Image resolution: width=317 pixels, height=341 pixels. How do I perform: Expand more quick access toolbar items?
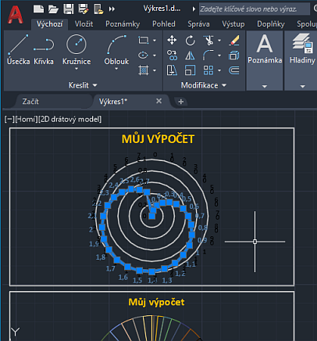coord(112,9)
